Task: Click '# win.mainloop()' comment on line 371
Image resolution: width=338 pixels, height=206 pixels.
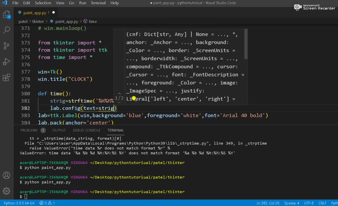Action: [62, 28]
